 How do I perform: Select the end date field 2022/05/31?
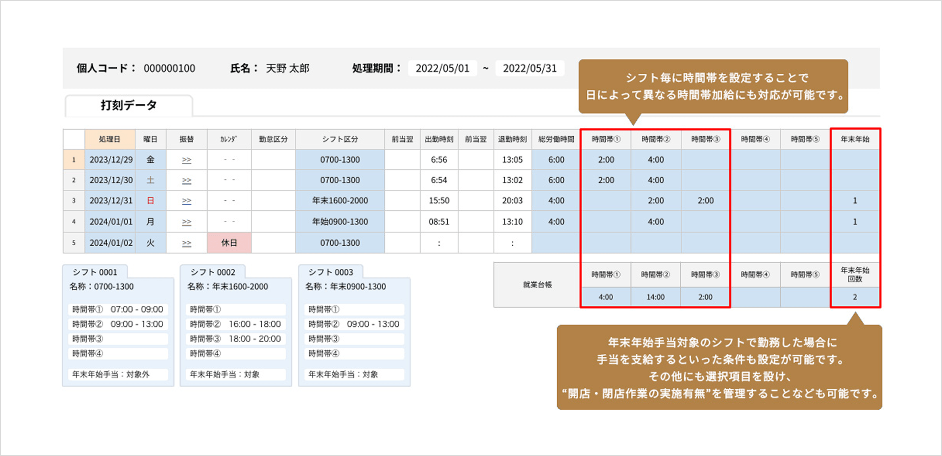coord(529,68)
